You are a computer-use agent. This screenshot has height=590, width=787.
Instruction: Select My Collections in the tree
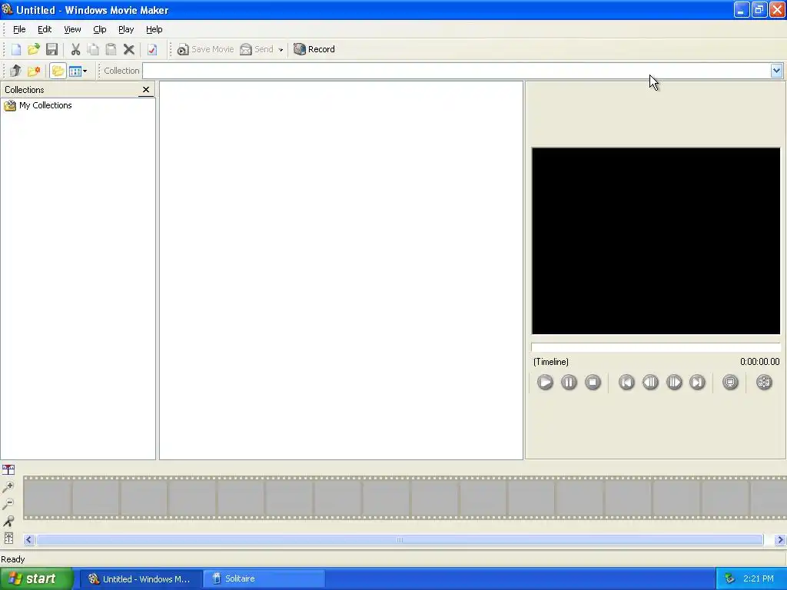pyautogui.click(x=45, y=105)
